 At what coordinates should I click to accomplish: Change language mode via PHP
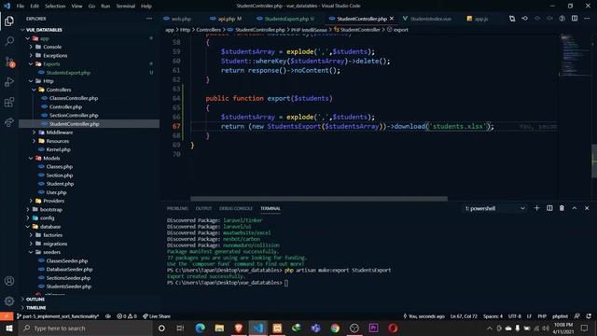(542, 316)
